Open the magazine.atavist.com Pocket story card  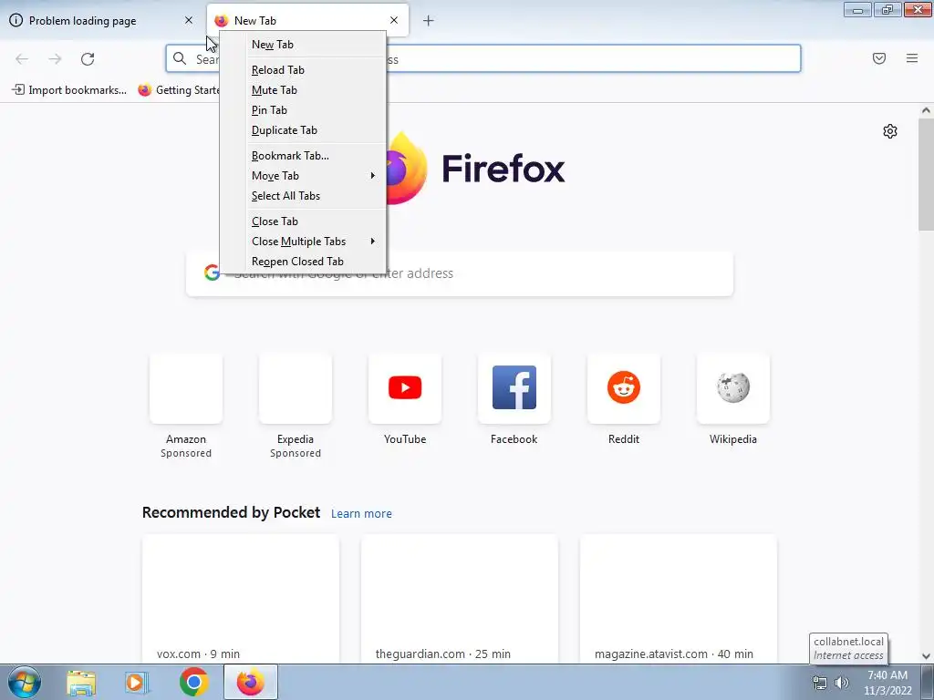click(678, 599)
